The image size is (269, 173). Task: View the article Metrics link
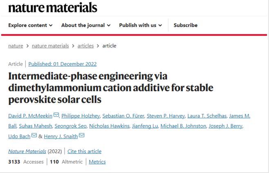coord(97,162)
